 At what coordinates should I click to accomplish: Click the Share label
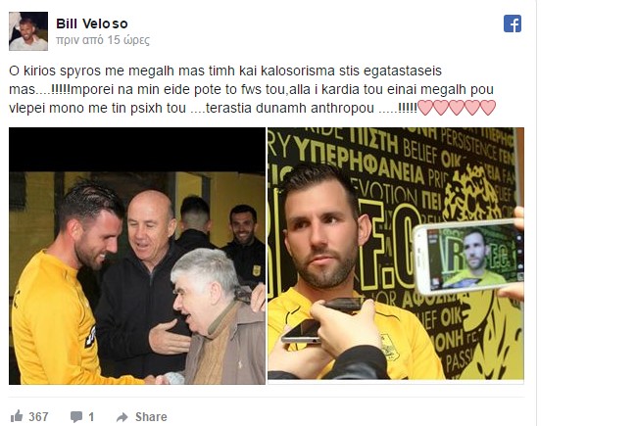click(151, 416)
